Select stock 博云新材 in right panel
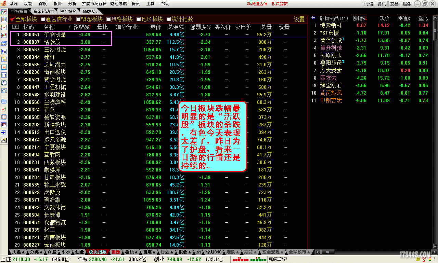The image size is (438, 263). 331,25
